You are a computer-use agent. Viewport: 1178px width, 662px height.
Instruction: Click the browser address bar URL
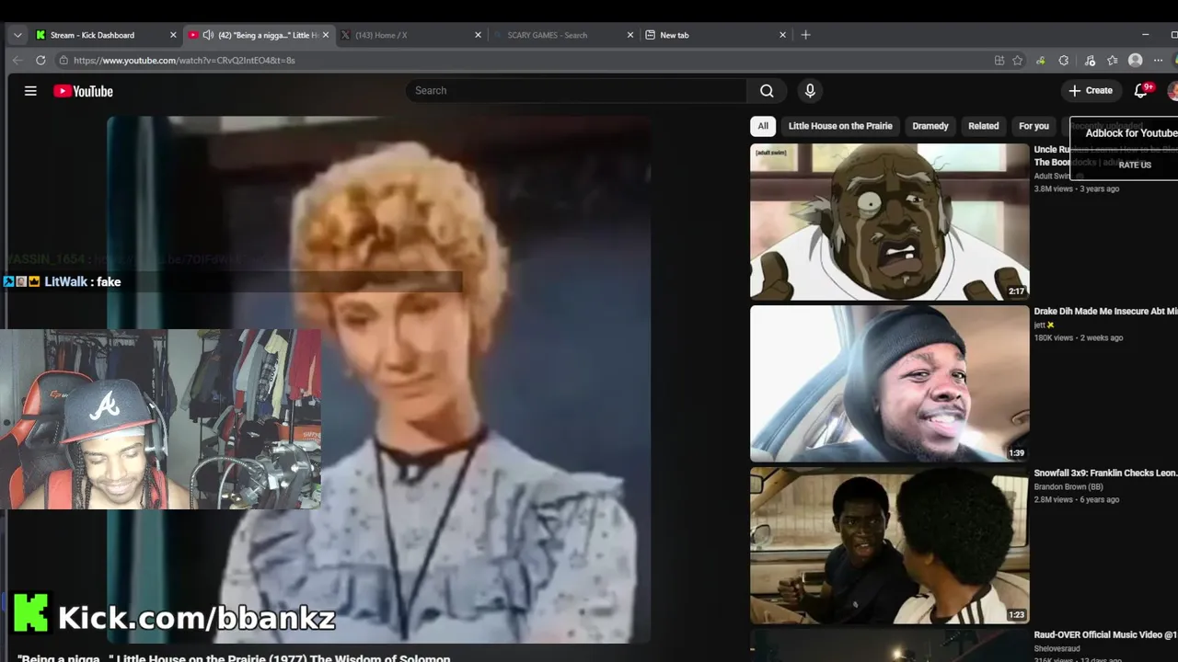(x=184, y=60)
